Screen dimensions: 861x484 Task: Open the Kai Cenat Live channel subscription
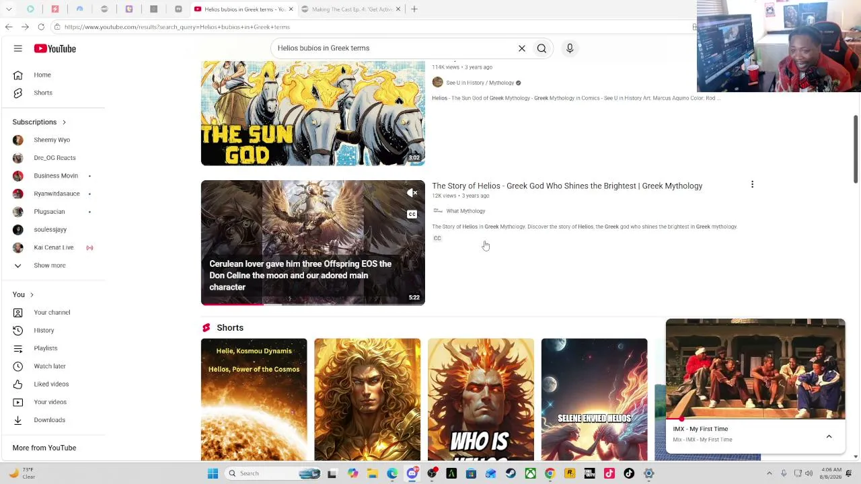tap(52, 247)
